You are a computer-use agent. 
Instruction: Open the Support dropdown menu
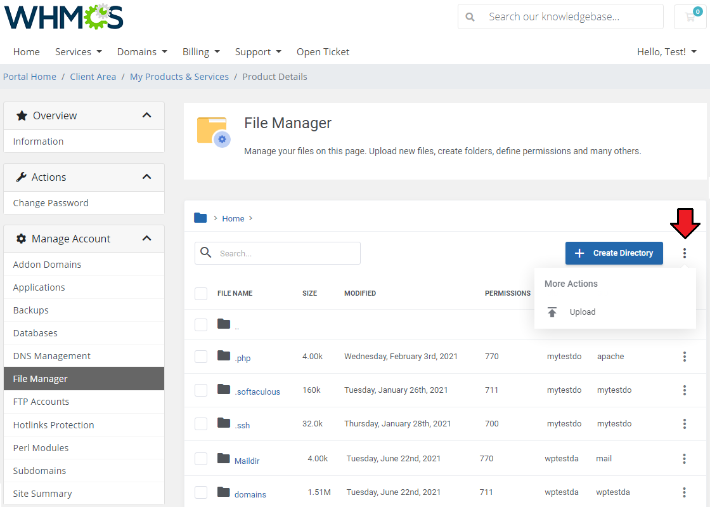(258, 52)
